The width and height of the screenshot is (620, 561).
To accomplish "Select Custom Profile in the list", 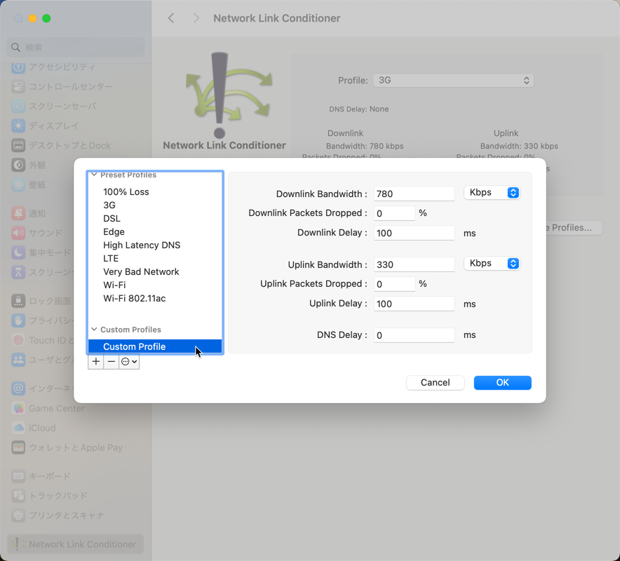I will [x=155, y=346].
